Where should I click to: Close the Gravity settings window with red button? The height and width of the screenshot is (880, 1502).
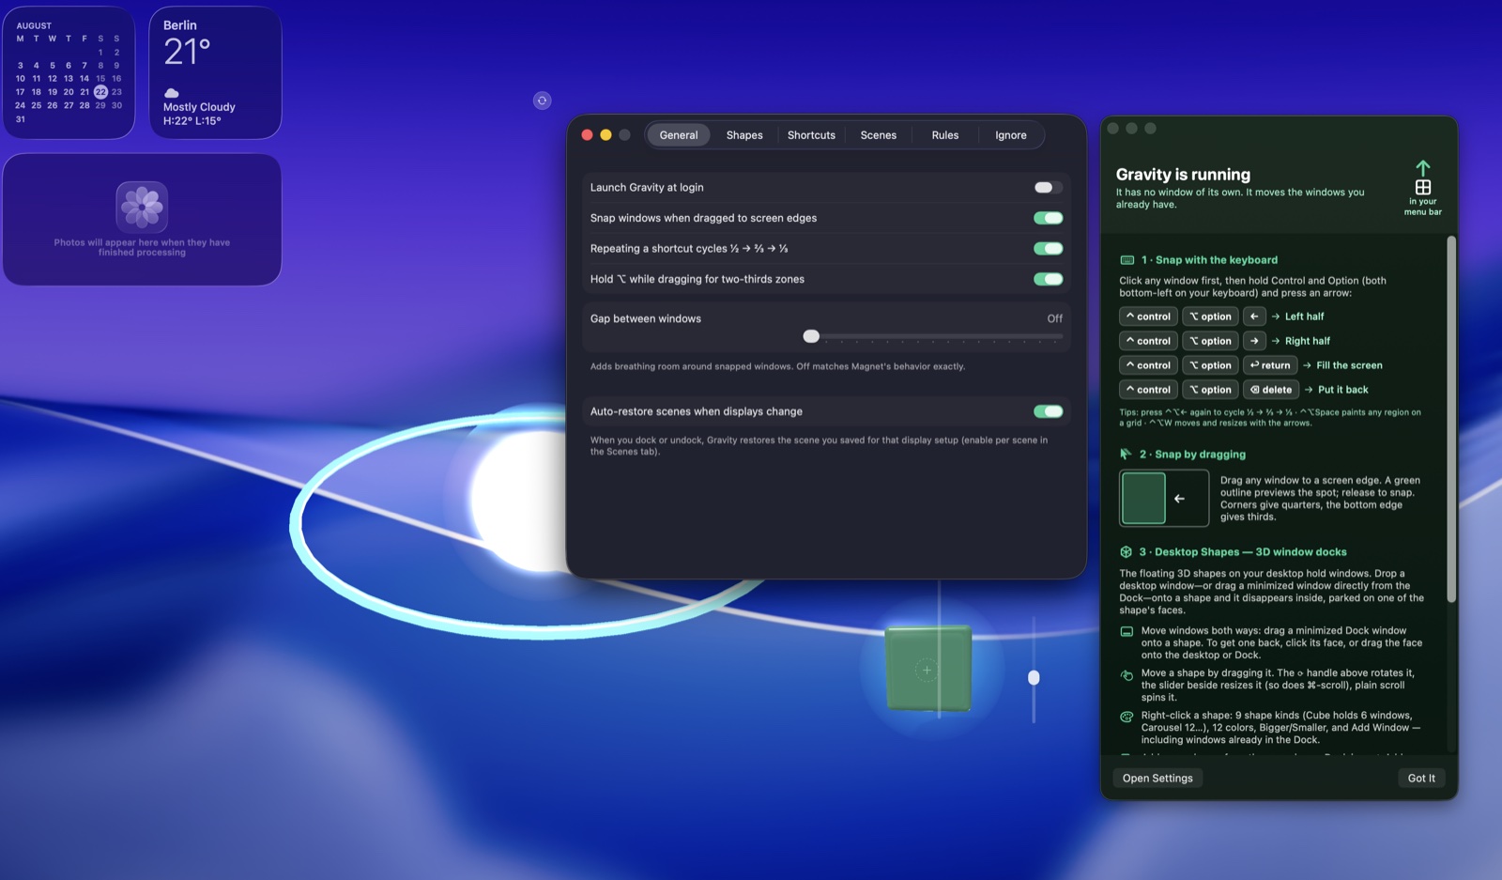[587, 135]
